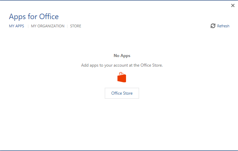
Task: Click the orange Office Store bag icon
Action: (x=122, y=78)
